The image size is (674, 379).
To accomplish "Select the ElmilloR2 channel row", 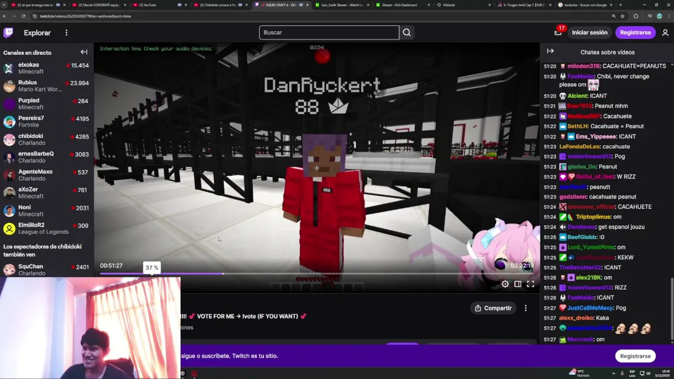I will pyautogui.click(x=47, y=228).
